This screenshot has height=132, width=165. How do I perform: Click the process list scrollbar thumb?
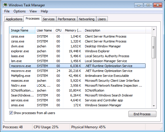(x=154, y=47)
